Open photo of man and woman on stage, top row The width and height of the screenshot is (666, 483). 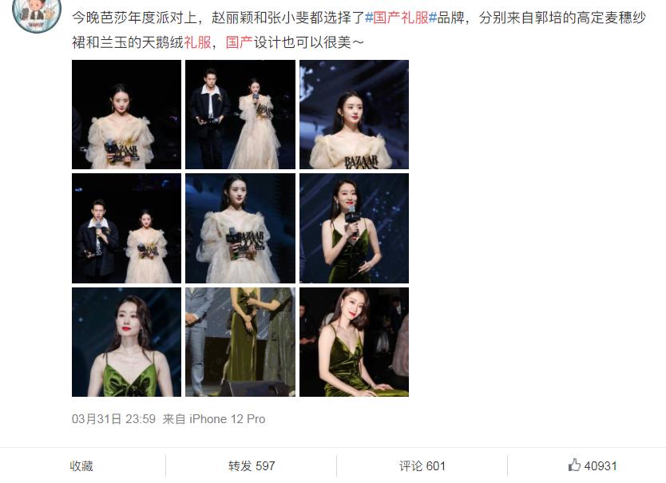pos(240,115)
